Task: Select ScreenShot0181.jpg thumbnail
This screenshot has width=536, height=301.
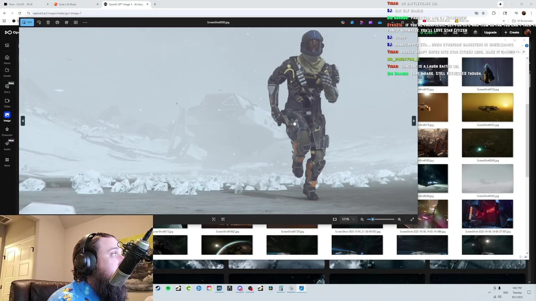Action: [487, 107]
